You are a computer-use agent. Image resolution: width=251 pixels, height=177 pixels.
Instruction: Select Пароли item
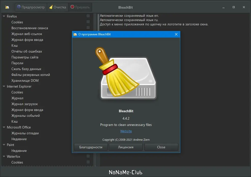coord(17,63)
